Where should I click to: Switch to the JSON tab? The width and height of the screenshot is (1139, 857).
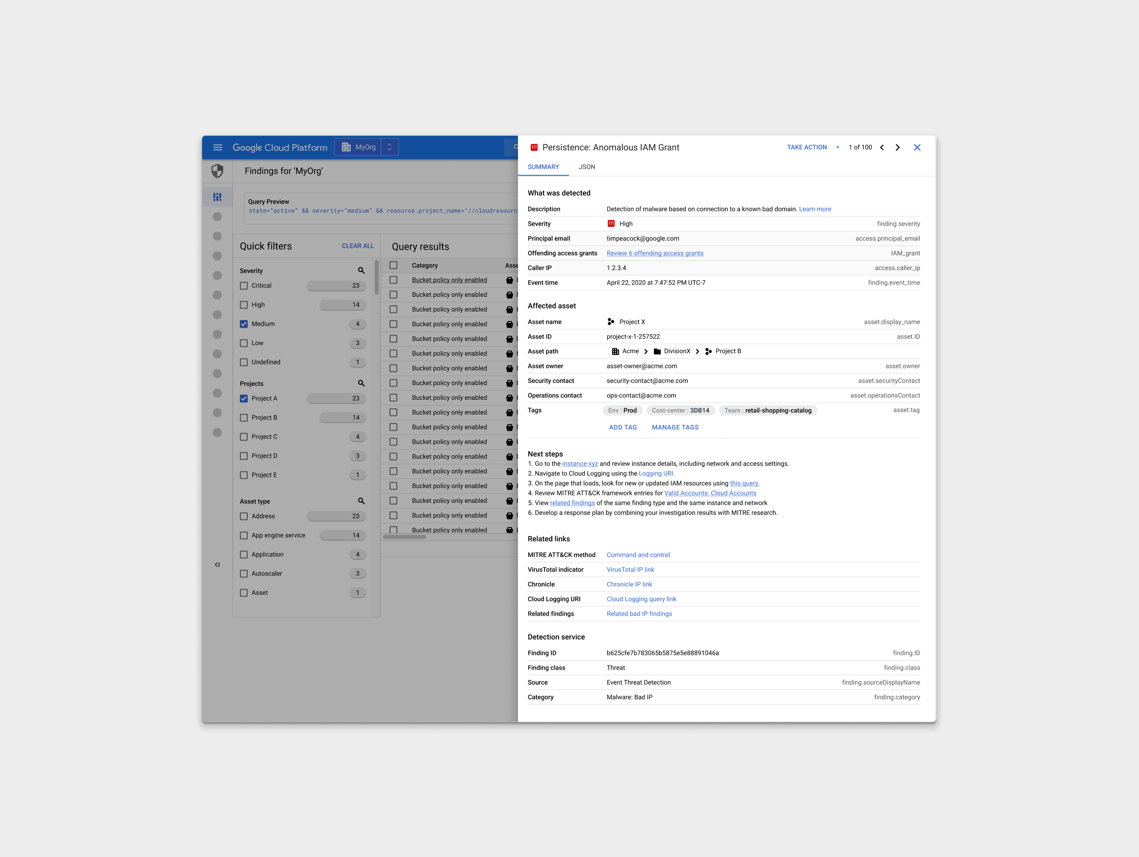tap(587, 167)
